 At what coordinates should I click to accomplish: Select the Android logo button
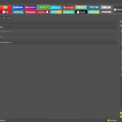[x=68, y=12]
